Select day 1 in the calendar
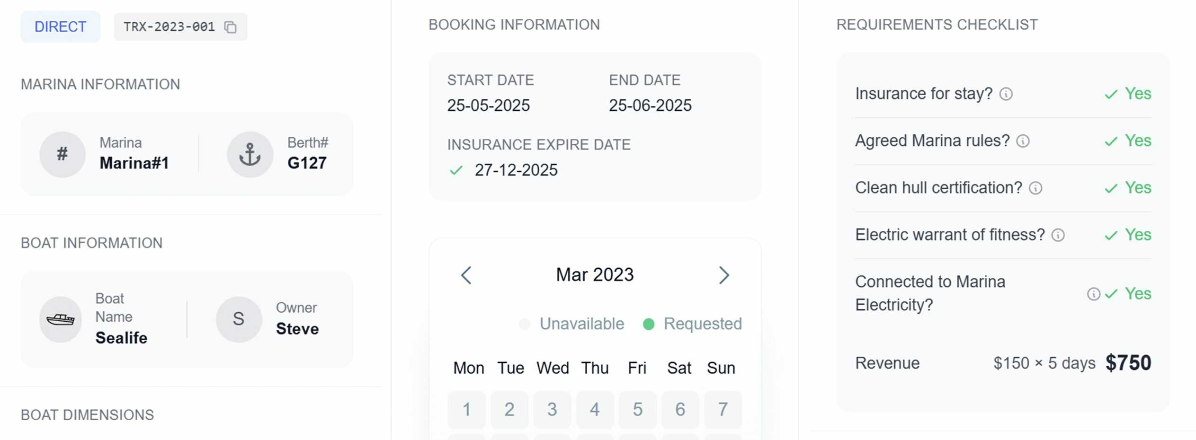1196x440 pixels. 466,409
